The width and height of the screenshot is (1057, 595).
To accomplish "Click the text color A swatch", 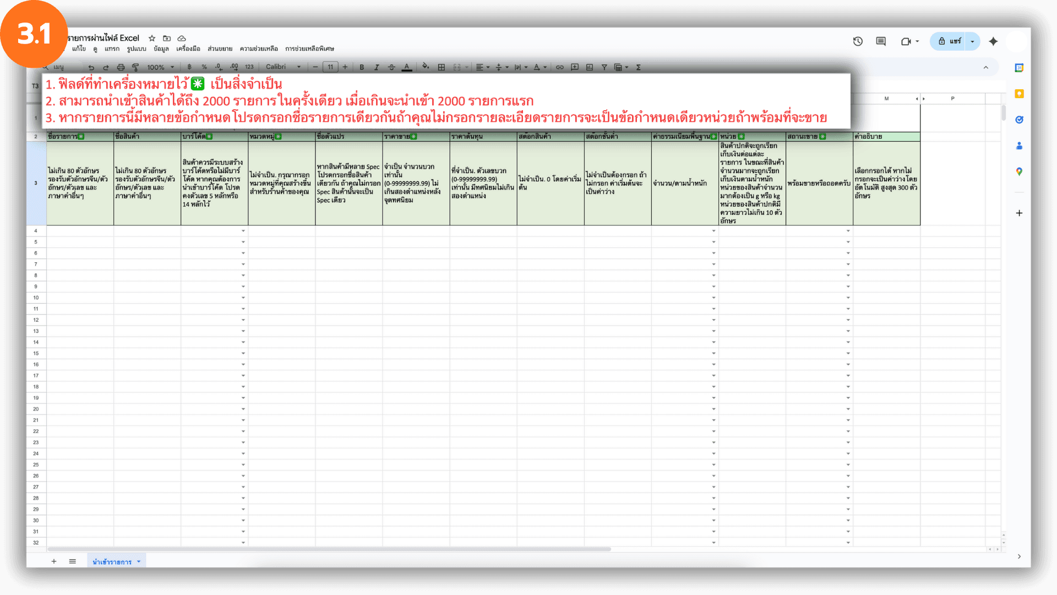I will [x=406, y=67].
